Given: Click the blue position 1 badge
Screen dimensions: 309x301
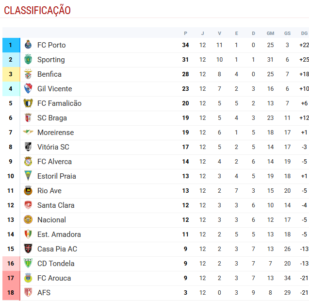Looking at the screenshot, I should coord(11,45).
